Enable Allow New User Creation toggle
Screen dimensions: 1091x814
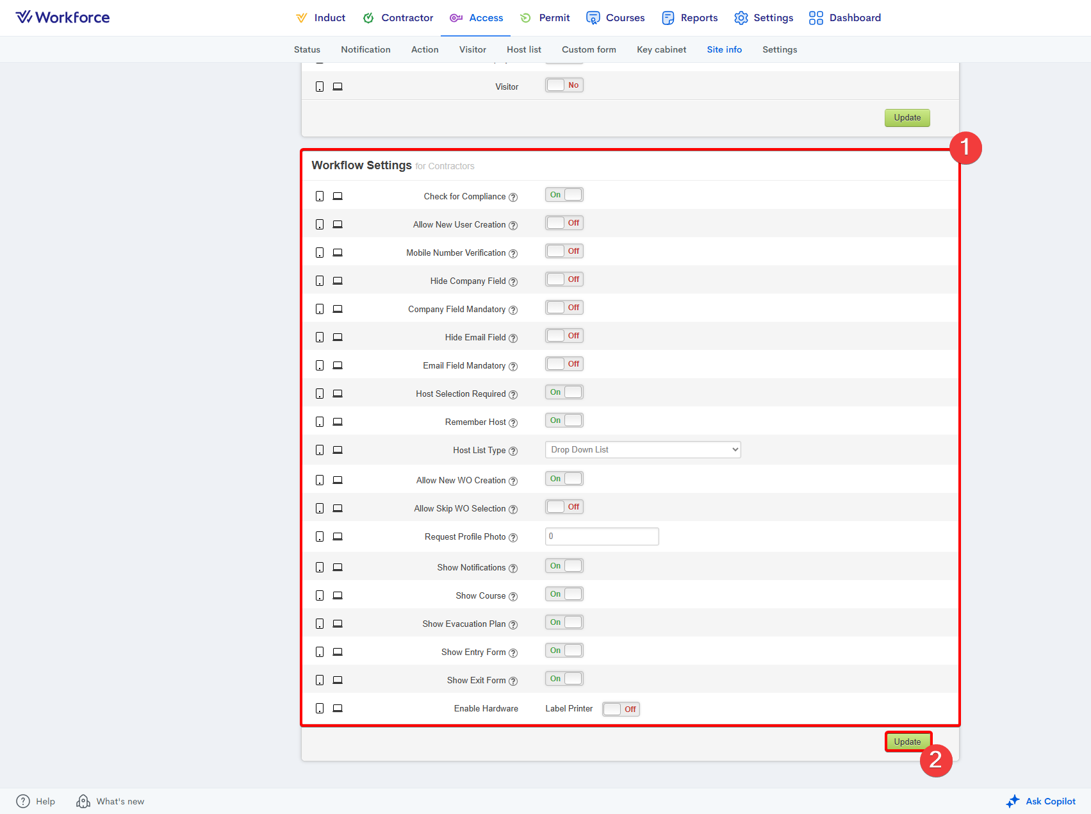point(564,223)
